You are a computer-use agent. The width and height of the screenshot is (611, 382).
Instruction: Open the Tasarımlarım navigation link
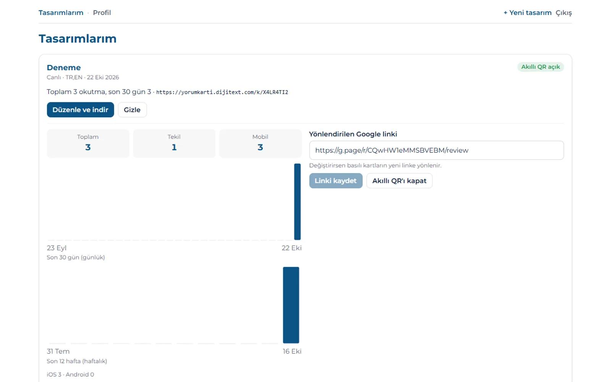pos(61,13)
